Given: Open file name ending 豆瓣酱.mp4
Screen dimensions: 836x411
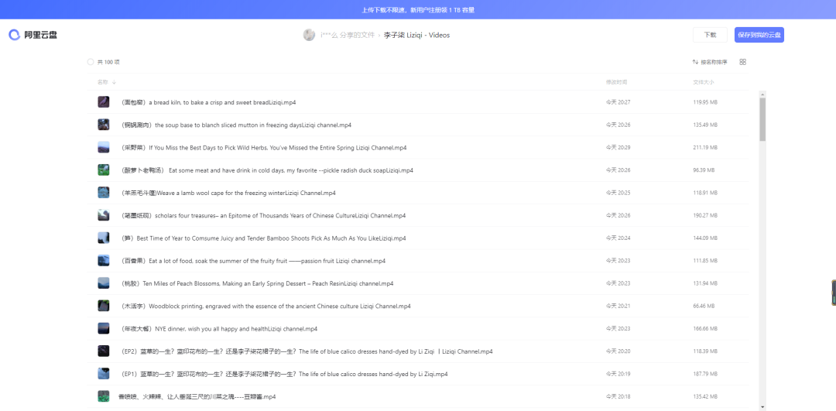Looking at the screenshot, I should (x=197, y=396).
